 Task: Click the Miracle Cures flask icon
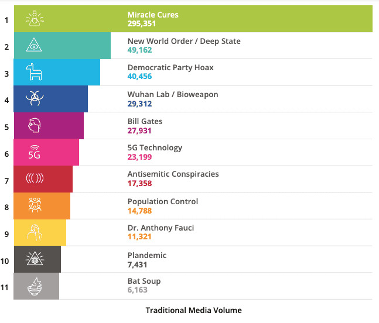click(x=35, y=19)
